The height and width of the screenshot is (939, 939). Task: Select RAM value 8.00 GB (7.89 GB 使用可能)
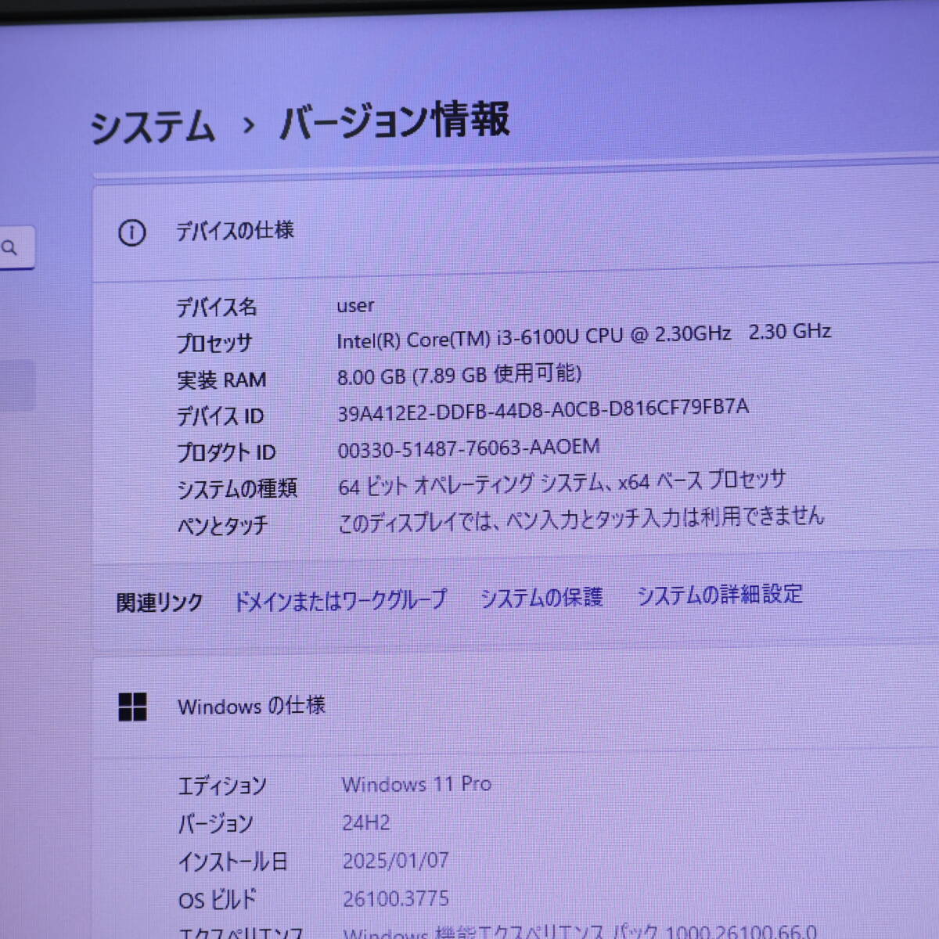(459, 374)
